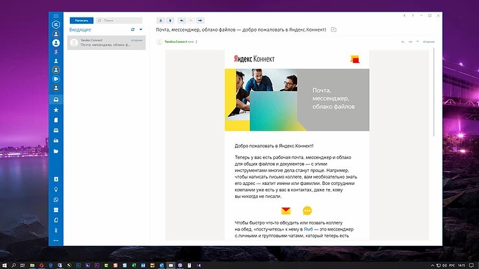Image resolution: width=479 pixels, height=269 pixels.
Task: Open Входящие filter dropdown arrow
Action: [x=141, y=30]
